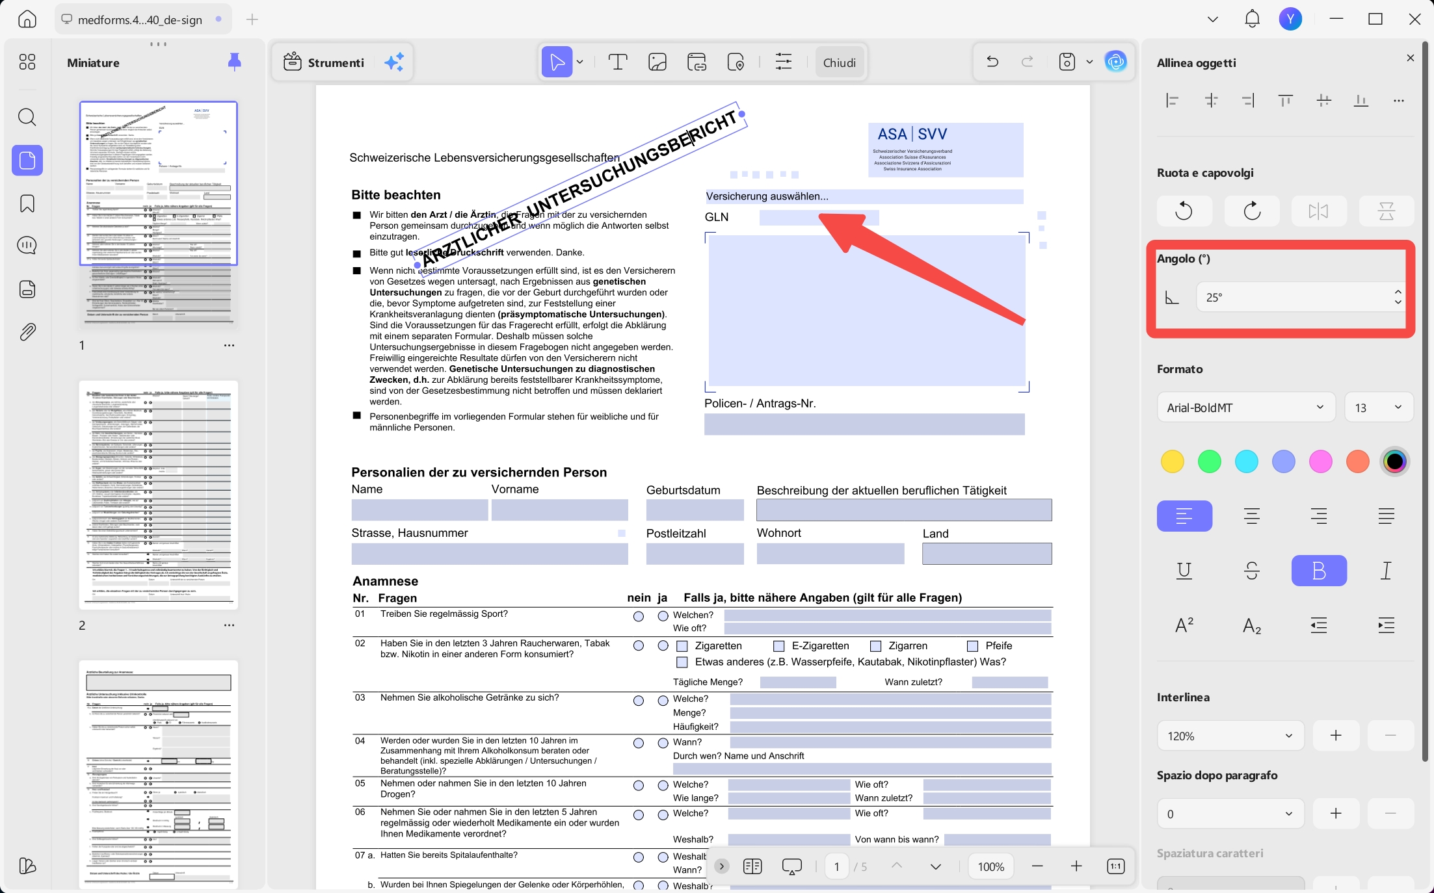Screen dimensions: 1434x893
Task: Align objects to the top edge
Action: [1286, 101]
